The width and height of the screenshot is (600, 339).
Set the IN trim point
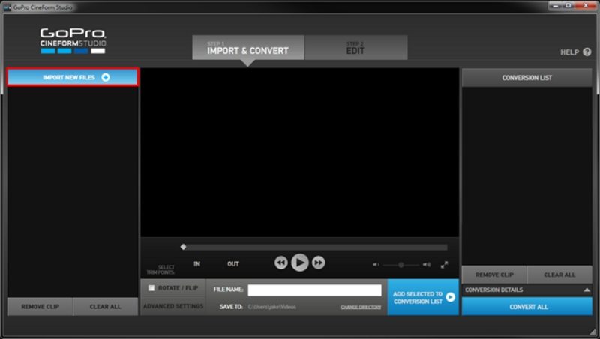(196, 264)
